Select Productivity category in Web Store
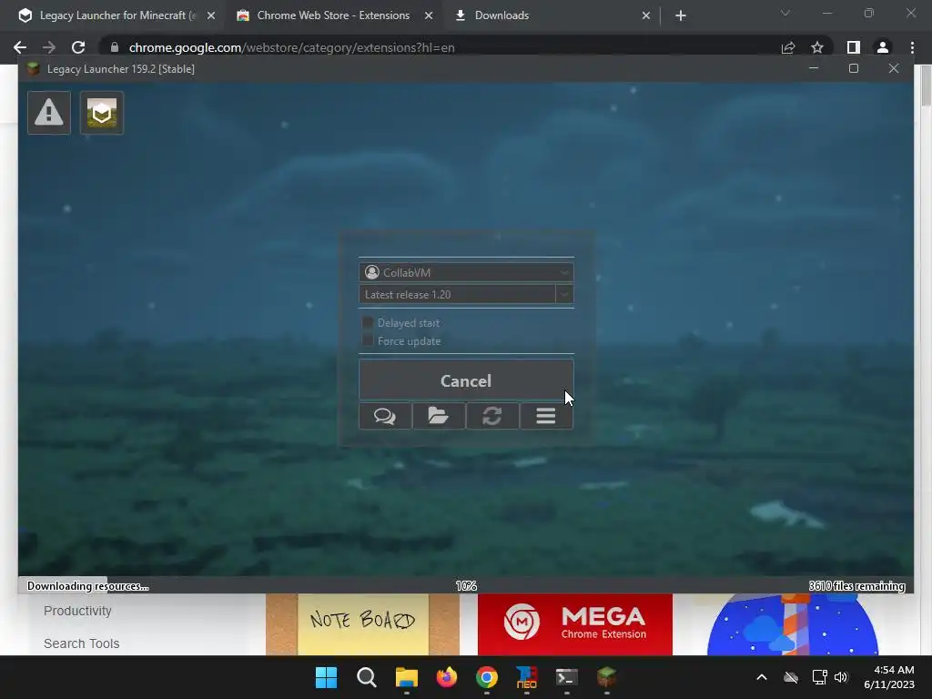932x699 pixels. pos(77,611)
